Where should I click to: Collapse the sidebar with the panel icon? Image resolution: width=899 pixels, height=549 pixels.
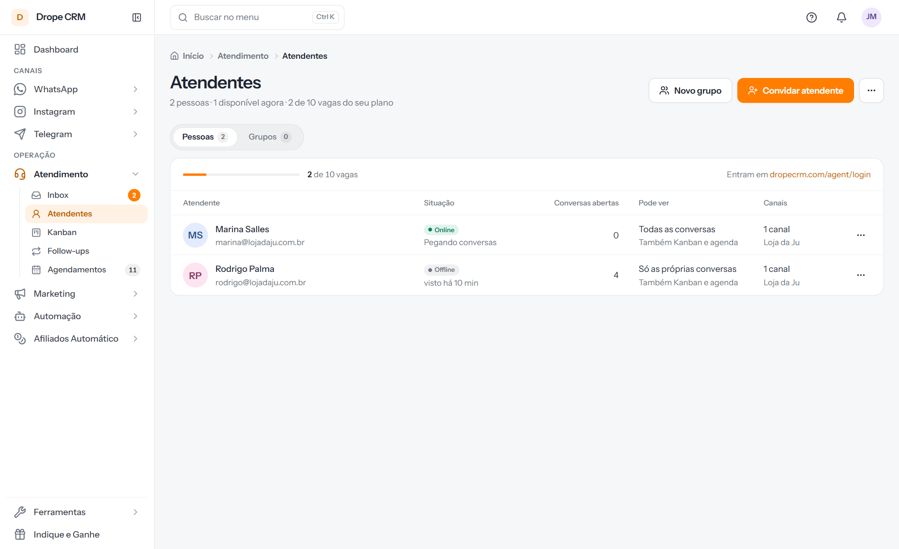point(137,17)
